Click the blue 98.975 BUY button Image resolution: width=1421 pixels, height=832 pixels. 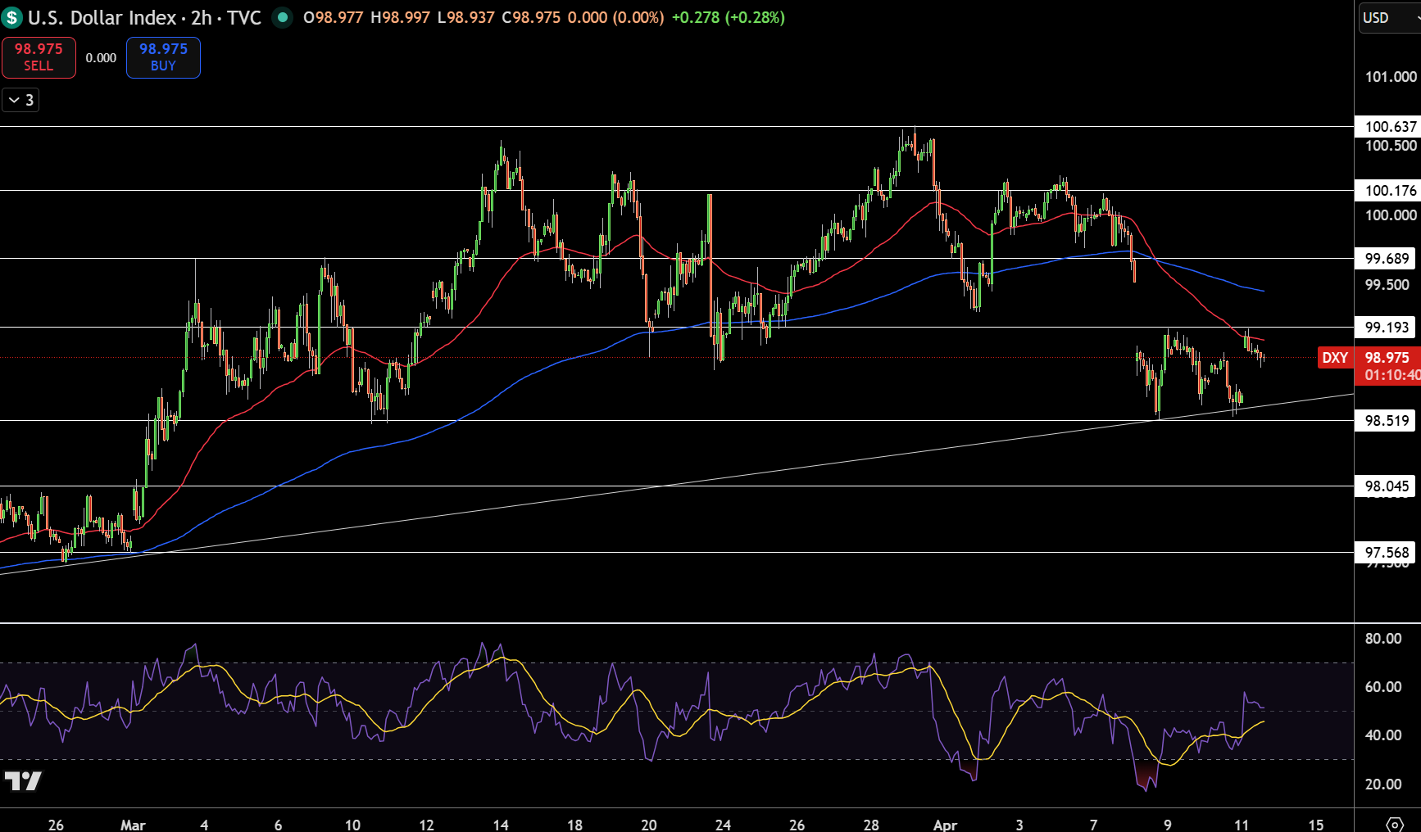coord(163,57)
